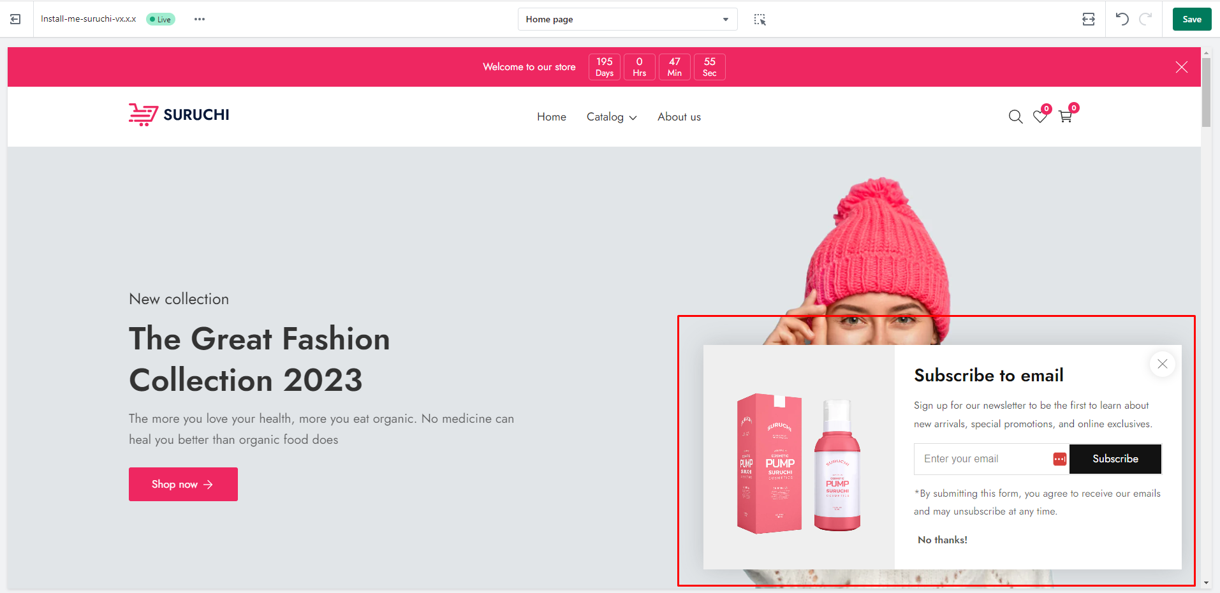1220x593 pixels.
Task: Close the Subscribe to email popup
Action: coord(1162,364)
